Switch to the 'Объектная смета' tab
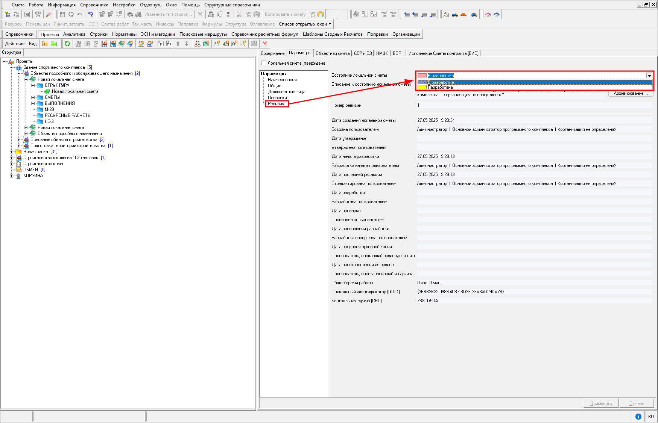Screen dimensions: 658x423 [x=333, y=53]
